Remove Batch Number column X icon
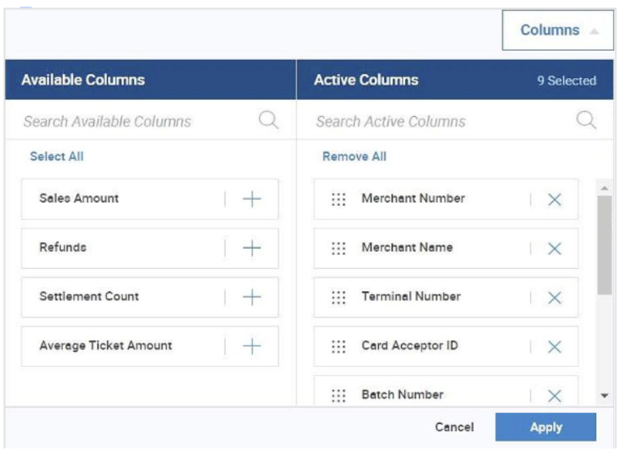This screenshot has height=467, width=629. coord(555,396)
